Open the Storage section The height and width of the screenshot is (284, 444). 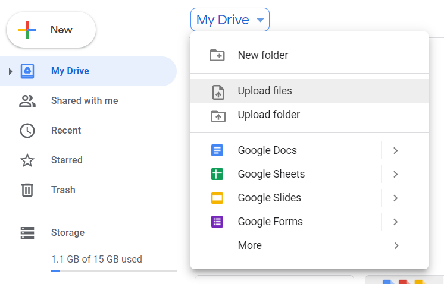[88, 233]
